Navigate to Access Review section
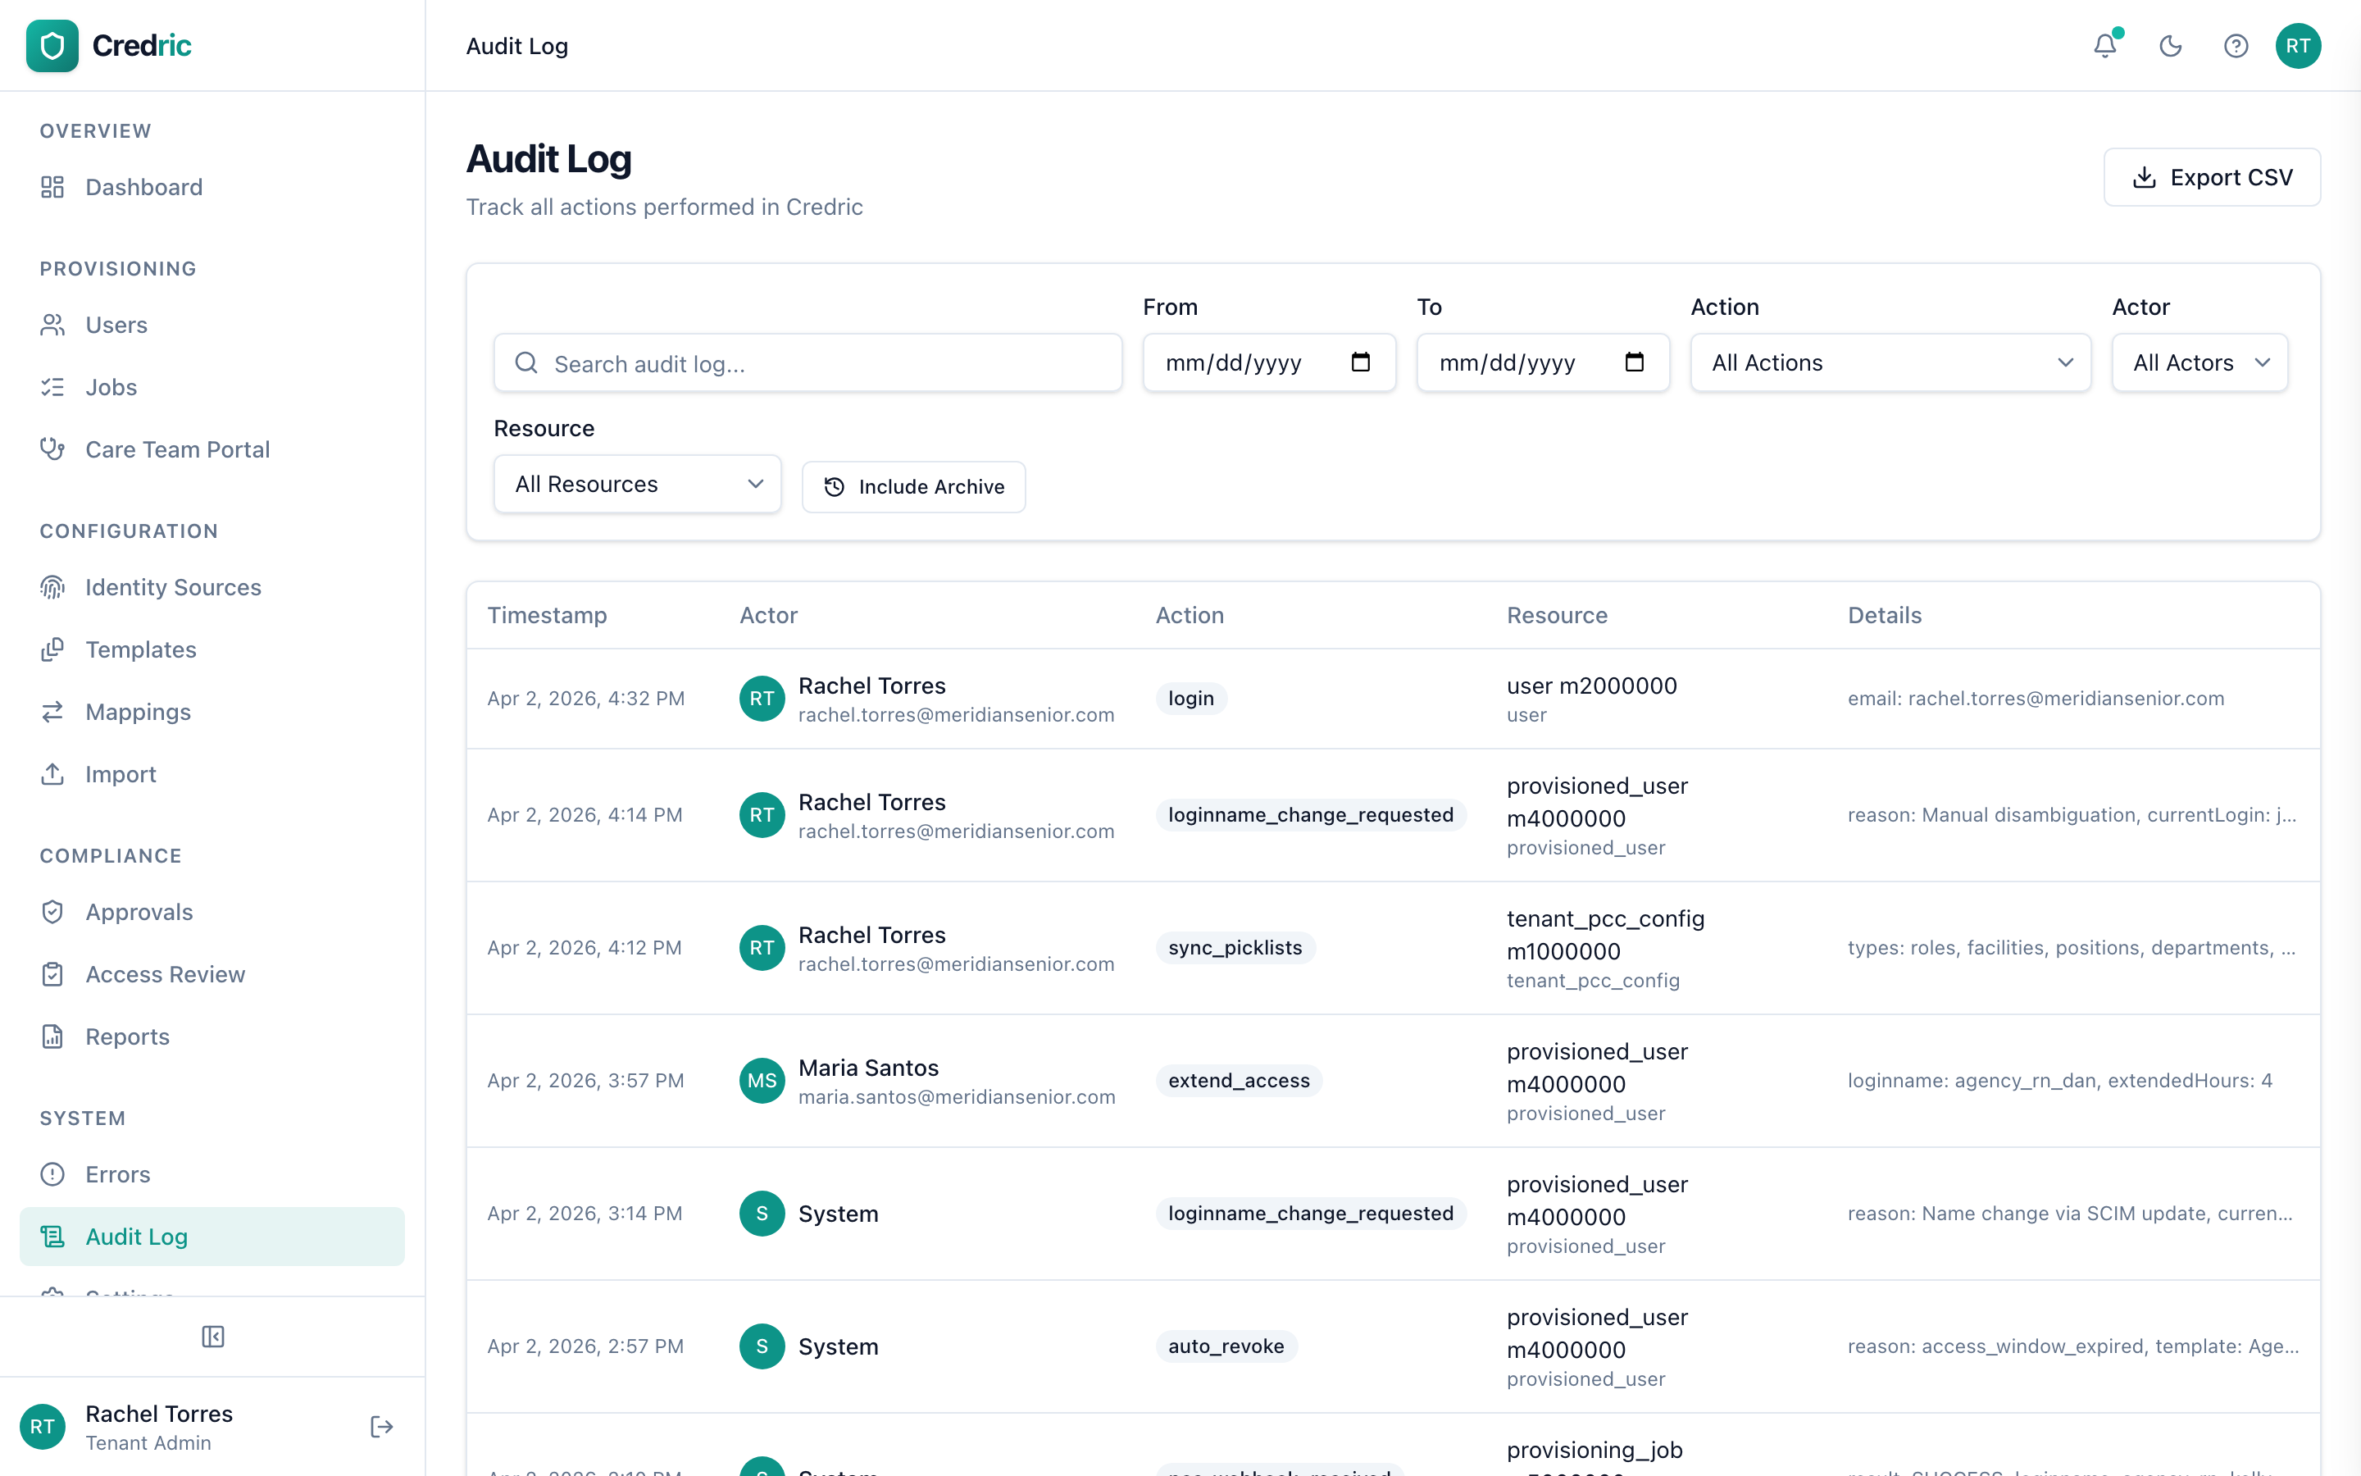Image resolution: width=2361 pixels, height=1476 pixels. coord(166,974)
